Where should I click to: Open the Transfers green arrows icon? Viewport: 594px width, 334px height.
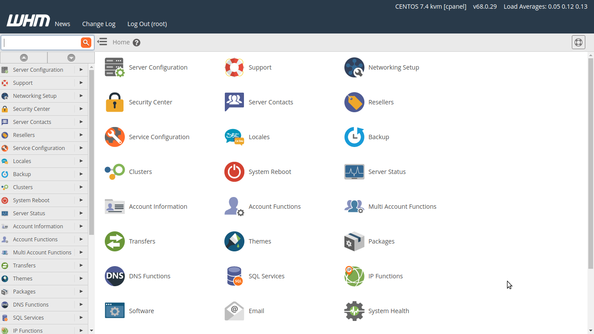coord(114,241)
